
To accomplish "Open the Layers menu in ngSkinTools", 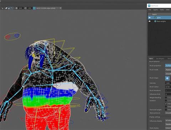I will [x=155, y=10].
